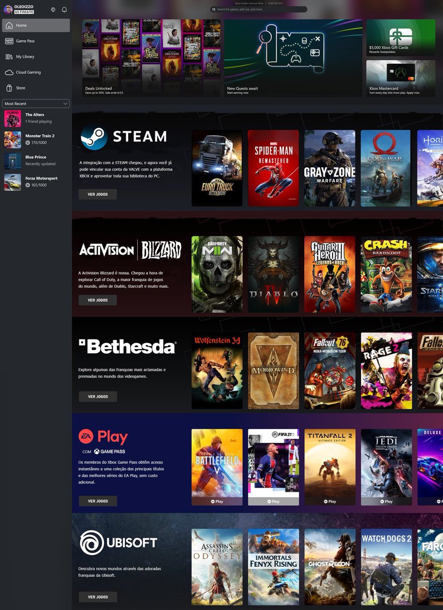
Task: Click the Ubisoft swirl logo
Action: (x=92, y=542)
